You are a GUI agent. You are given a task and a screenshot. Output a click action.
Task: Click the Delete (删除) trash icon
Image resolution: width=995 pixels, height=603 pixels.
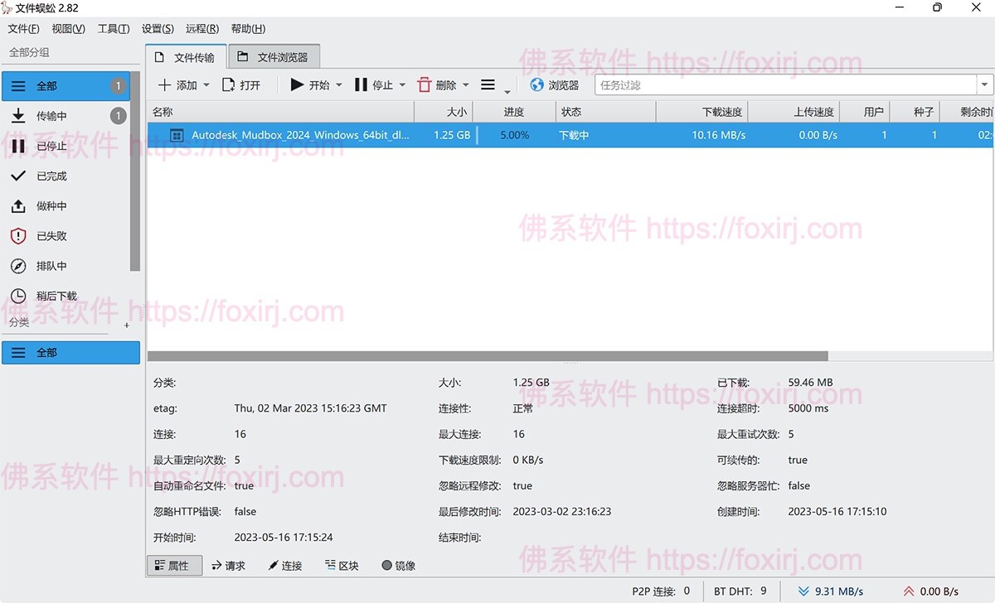pyautogui.click(x=425, y=85)
